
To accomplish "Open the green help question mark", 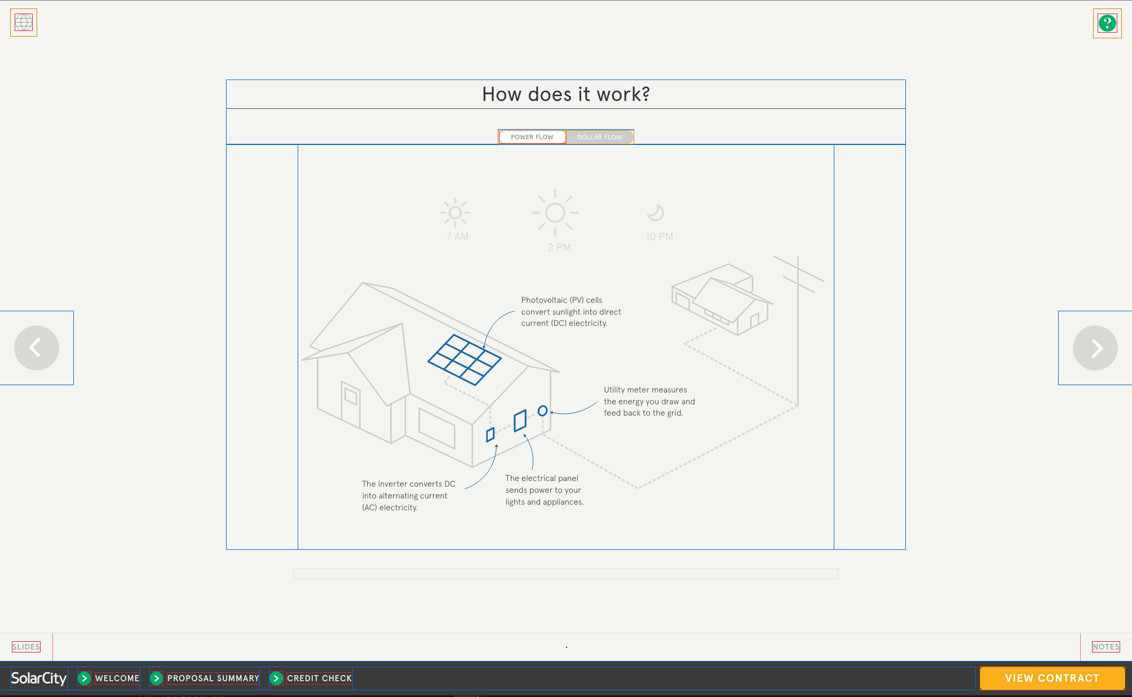I will coord(1107,23).
